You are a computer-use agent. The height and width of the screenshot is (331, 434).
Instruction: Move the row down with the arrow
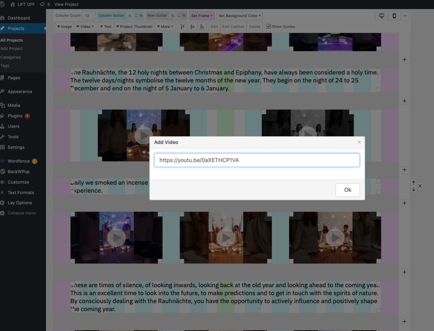coord(414,189)
